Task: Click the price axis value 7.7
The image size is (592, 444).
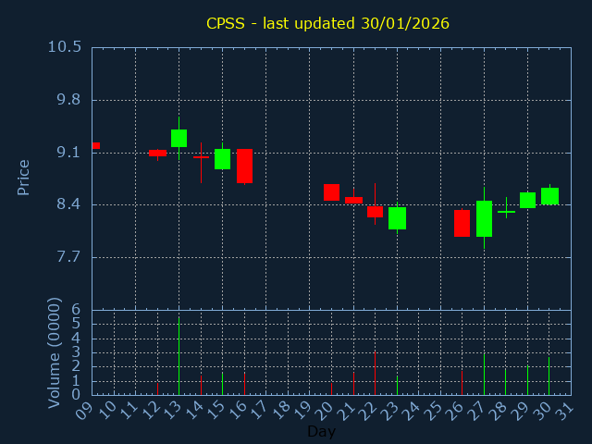Action: pyautogui.click(x=68, y=257)
